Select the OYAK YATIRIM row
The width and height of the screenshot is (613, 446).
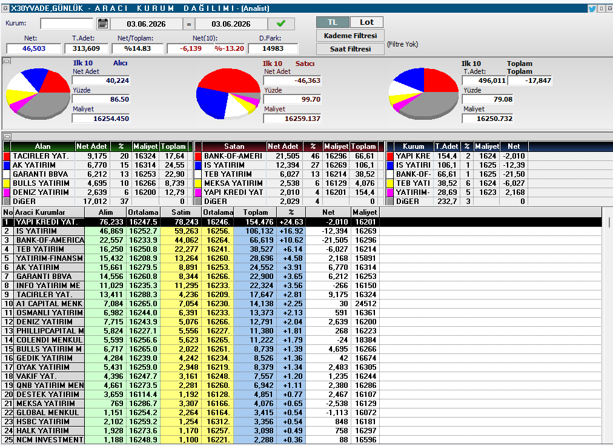tap(302, 367)
